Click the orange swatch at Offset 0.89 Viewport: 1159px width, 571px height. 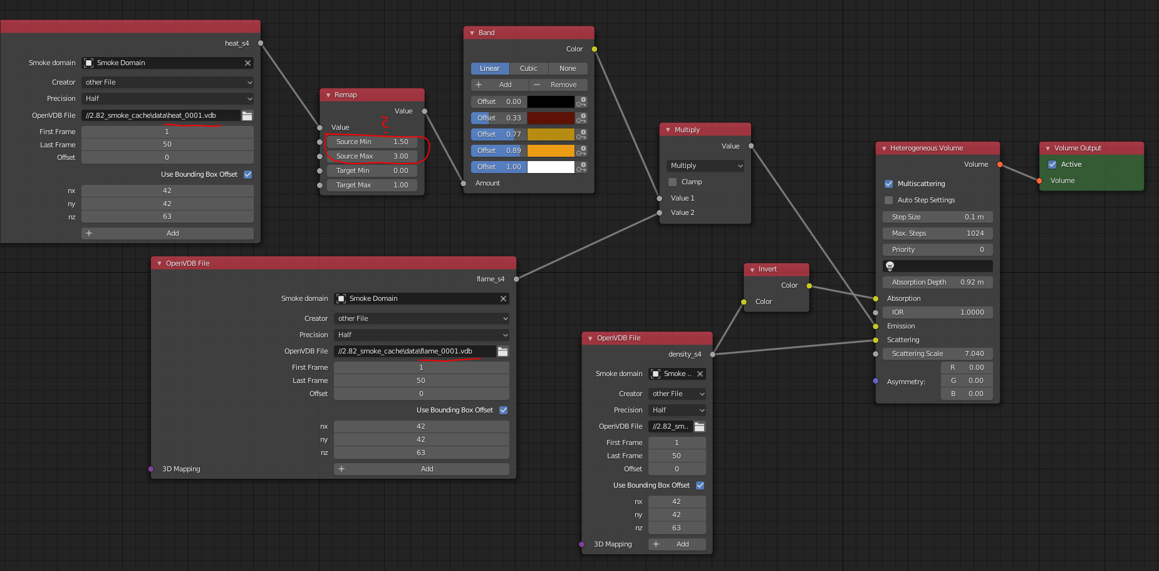[550, 150]
